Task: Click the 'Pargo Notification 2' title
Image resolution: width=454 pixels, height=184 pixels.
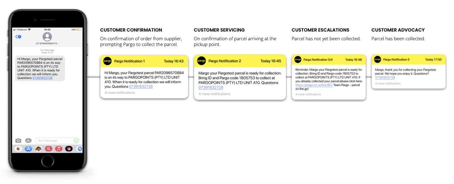Action: (225, 61)
